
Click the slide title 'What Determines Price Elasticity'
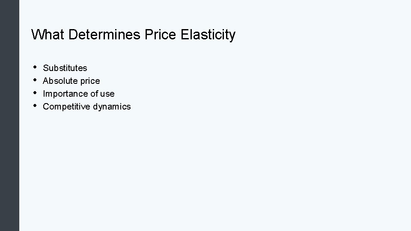point(134,35)
